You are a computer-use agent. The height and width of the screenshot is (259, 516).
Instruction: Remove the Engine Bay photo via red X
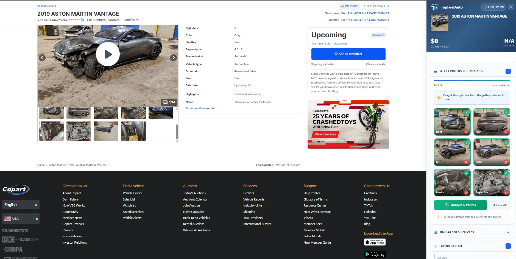pos(506,193)
